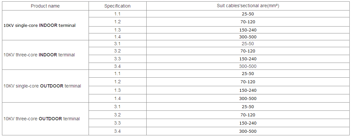Select 150-240 area for single-core OUTDOOR spec 1.3
This screenshot has width=351, height=137.
[248, 90]
